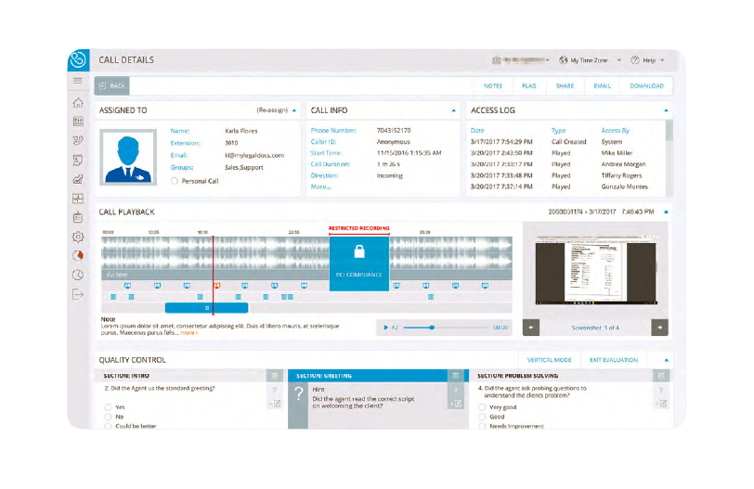Open the sliders panel icon in sidebar
Image resolution: width=754 pixels, height=489 pixels.
point(78,122)
